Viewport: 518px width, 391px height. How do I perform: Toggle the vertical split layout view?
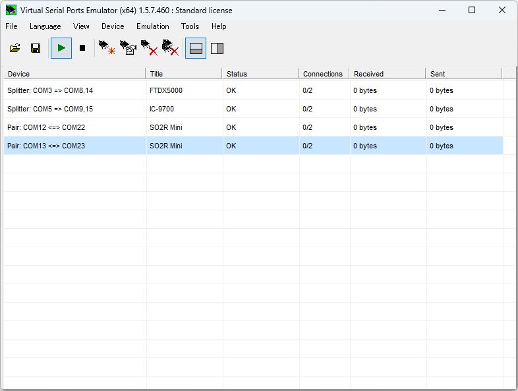[x=217, y=48]
